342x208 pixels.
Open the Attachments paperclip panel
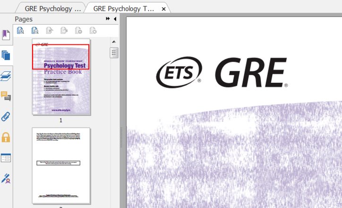[6, 117]
